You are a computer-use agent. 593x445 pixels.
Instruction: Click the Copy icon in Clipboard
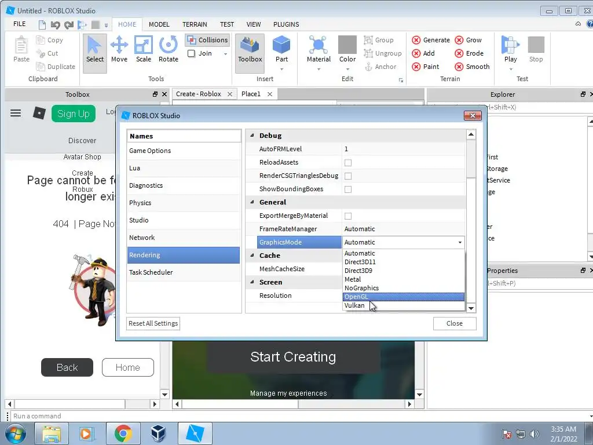(x=41, y=40)
